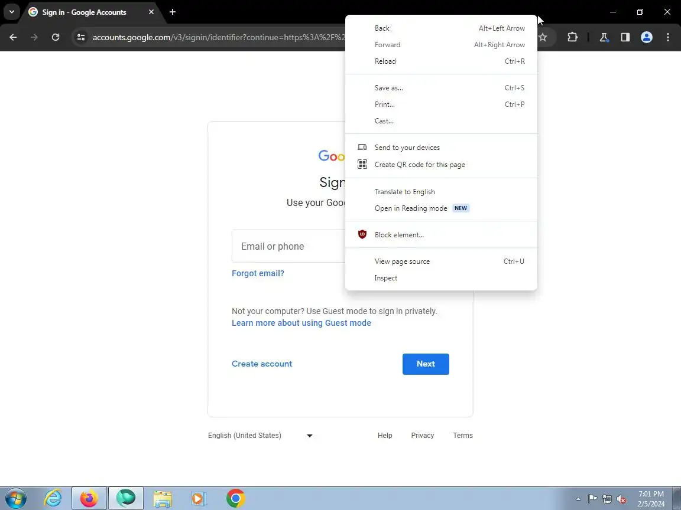Click the browser forward arrow button
This screenshot has height=510, width=681.
click(x=34, y=37)
